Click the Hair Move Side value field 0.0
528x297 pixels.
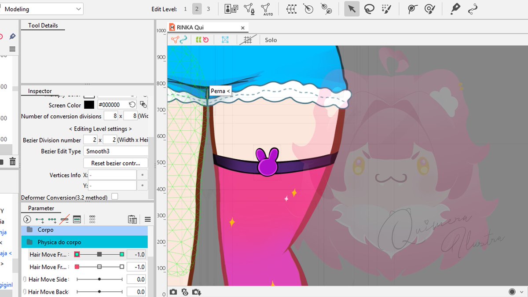pos(136,279)
